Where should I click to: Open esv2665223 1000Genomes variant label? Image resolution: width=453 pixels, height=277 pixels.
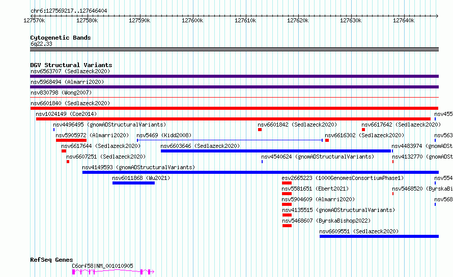(343, 178)
